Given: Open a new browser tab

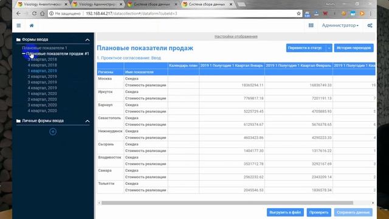Looking at the screenshot, I should coord(241,4).
